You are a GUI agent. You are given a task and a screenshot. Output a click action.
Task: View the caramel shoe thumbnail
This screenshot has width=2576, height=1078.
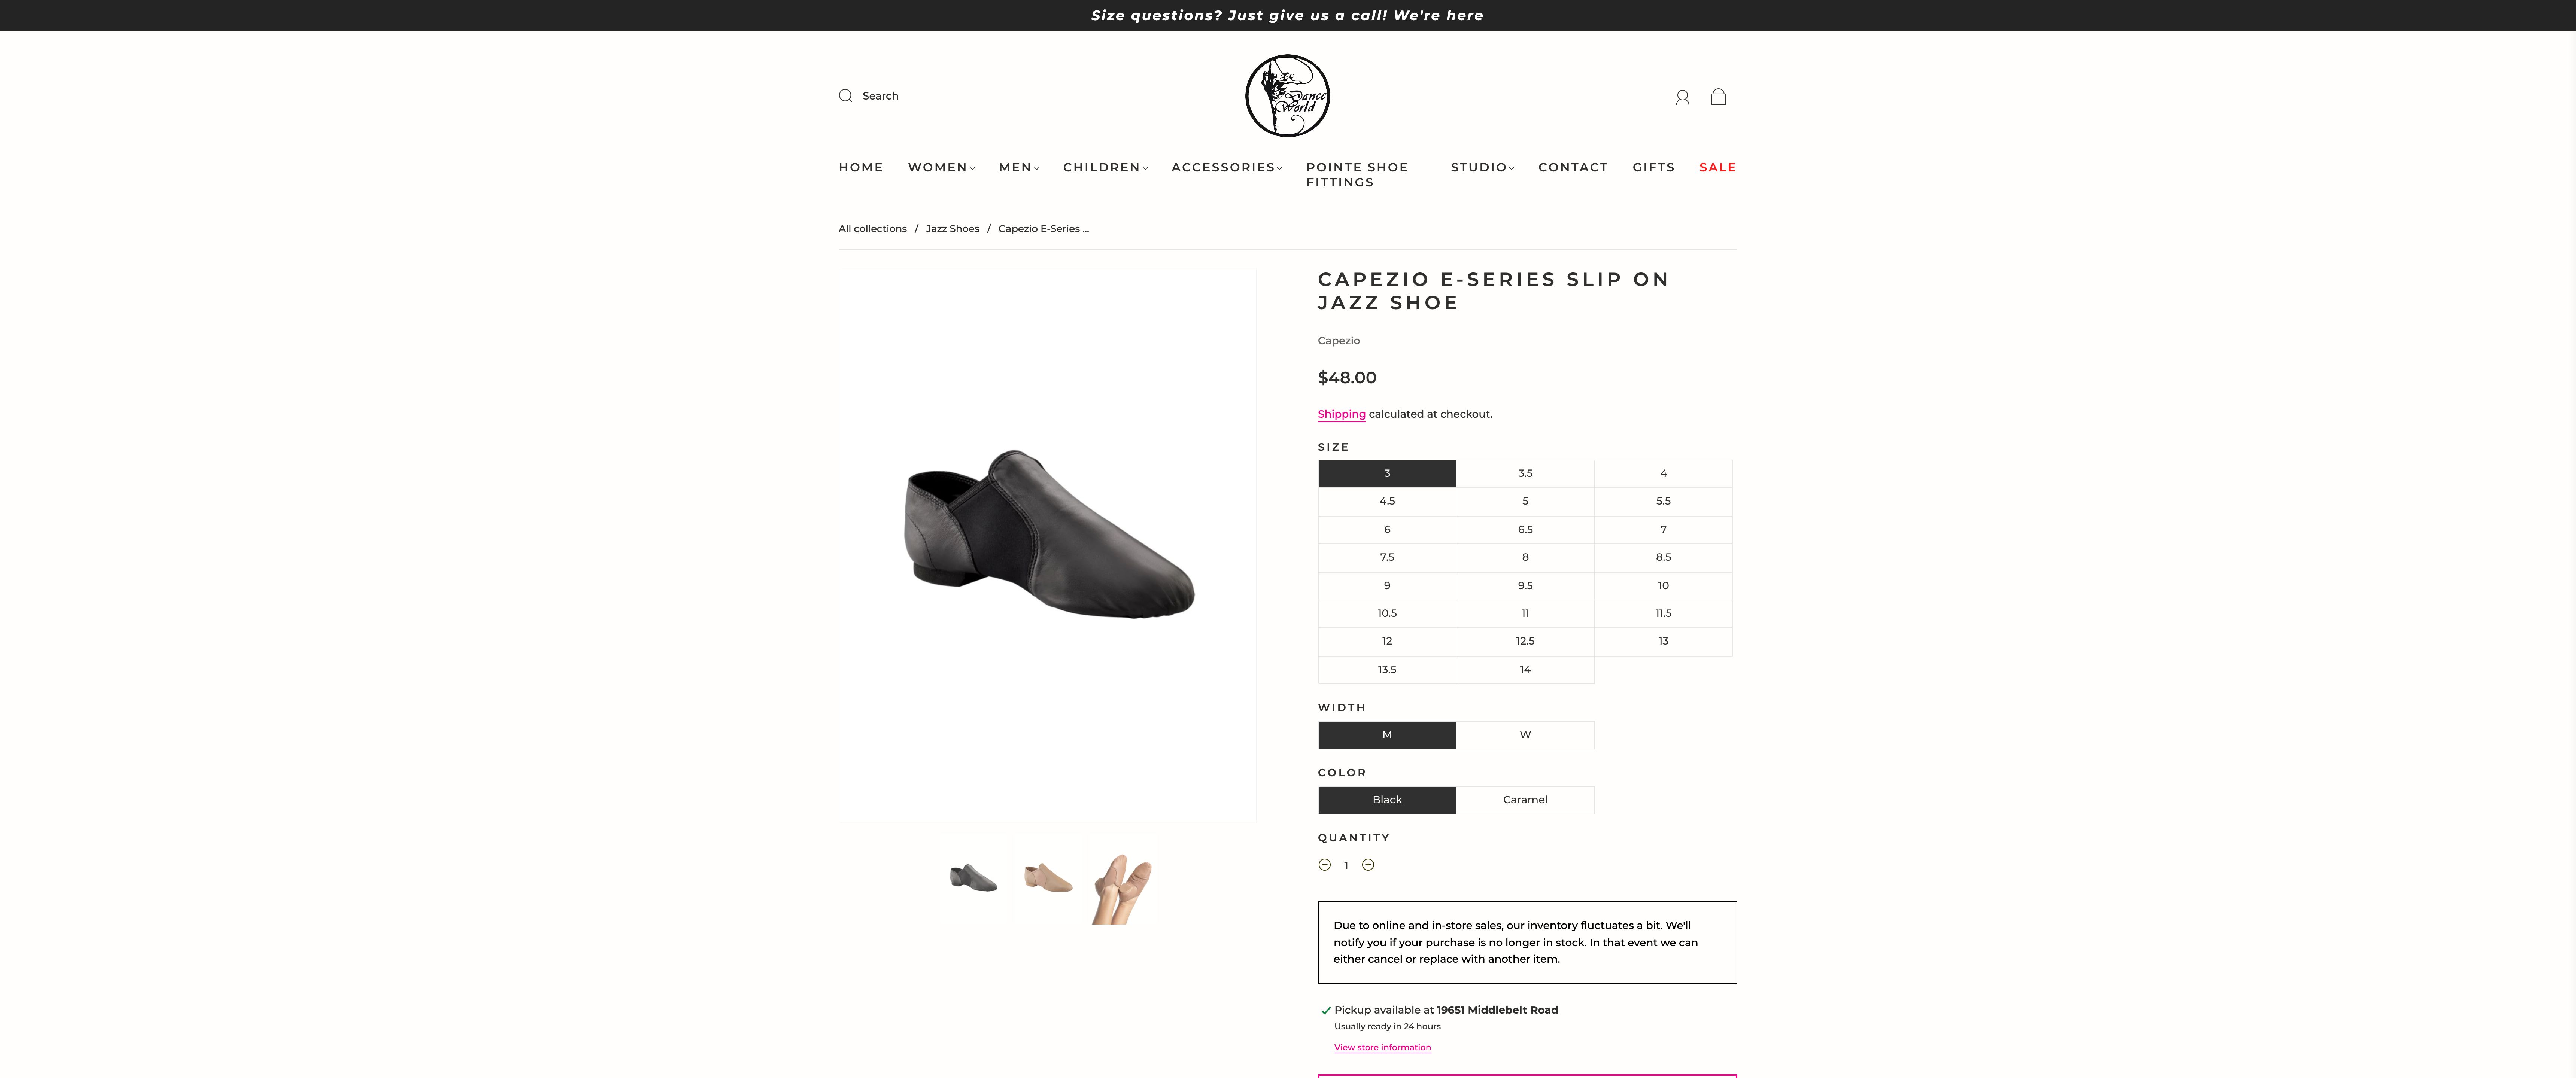[x=1048, y=879]
